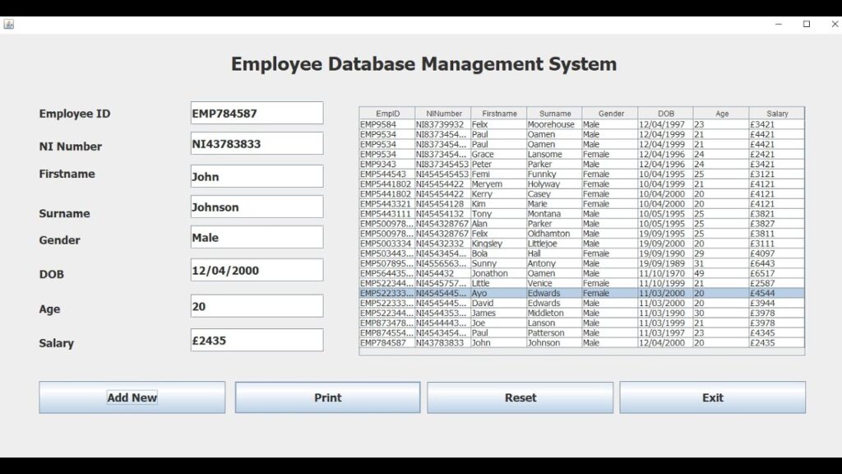Screen dimensions: 842x474
Task: Select the £2587 salary cell
Action: [777, 283]
